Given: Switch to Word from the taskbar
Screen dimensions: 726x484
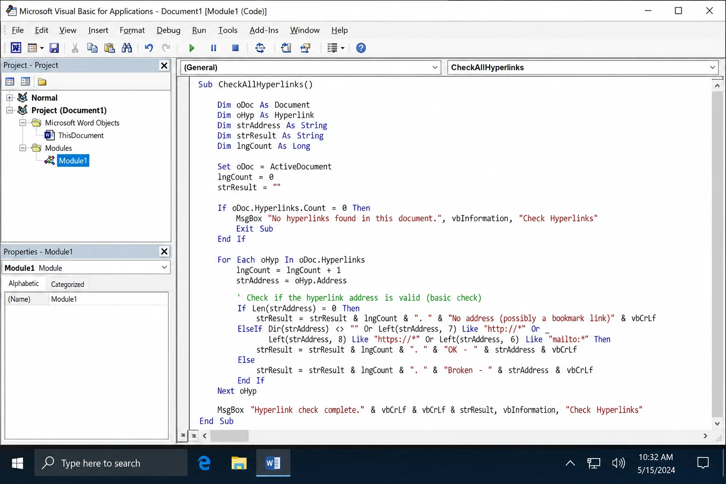Looking at the screenshot, I should click(273, 463).
